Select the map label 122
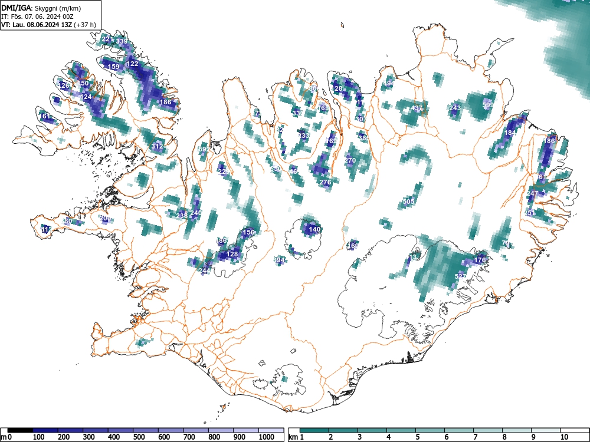The height and width of the screenshot is (442, 590). (132, 64)
